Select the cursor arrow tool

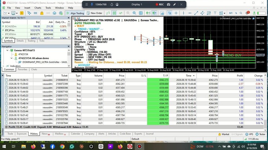170,13
